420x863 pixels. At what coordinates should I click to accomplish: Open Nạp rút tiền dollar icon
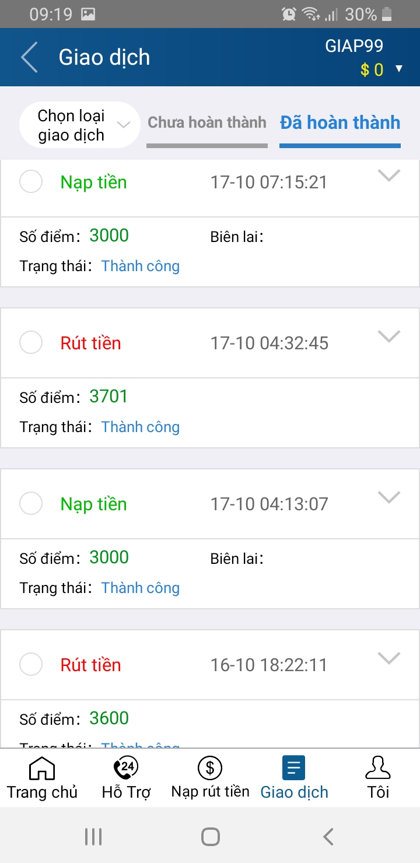pos(210,768)
